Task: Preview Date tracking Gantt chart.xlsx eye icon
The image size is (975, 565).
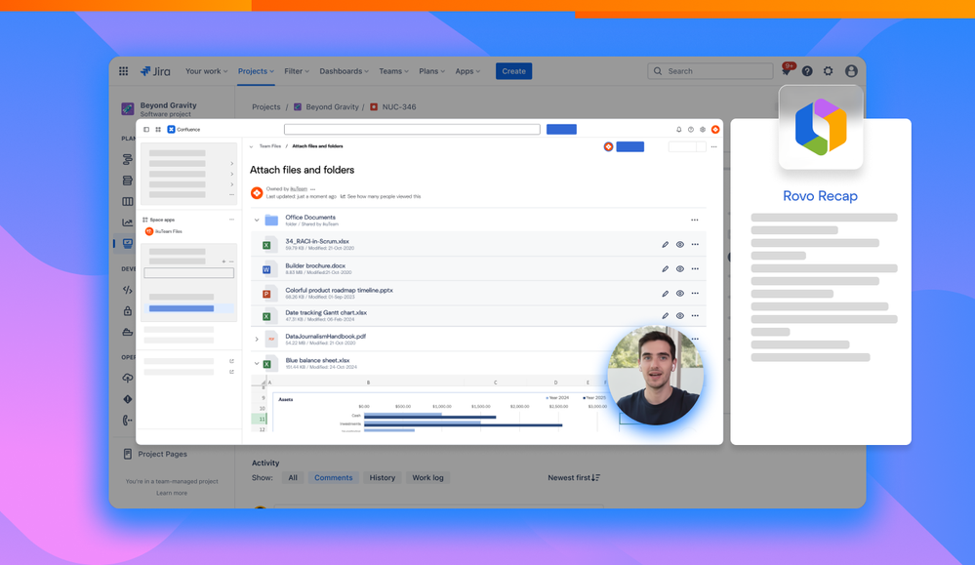Action: (x=680, y=316)
